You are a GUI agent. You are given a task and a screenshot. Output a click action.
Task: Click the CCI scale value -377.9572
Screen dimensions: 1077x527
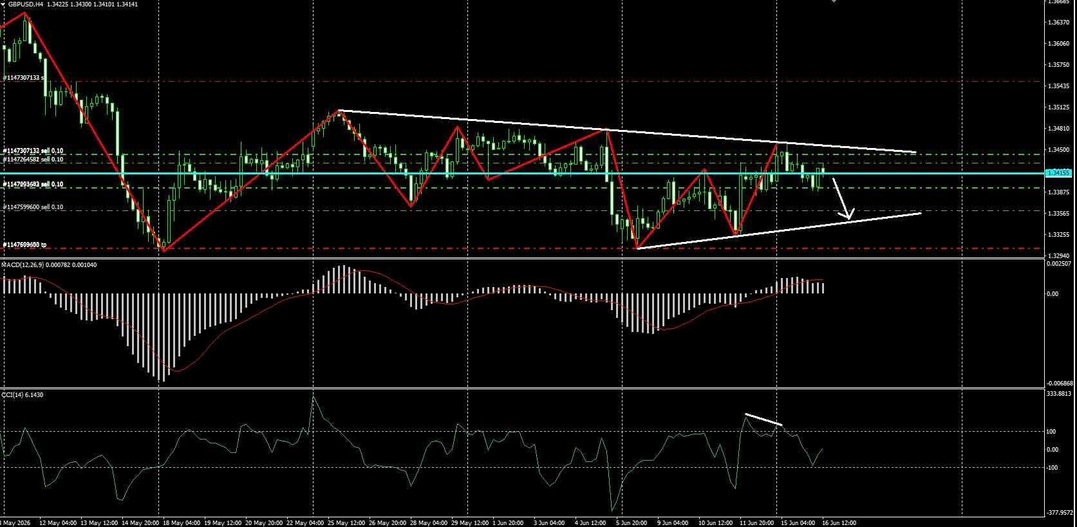click(1060, 513)
